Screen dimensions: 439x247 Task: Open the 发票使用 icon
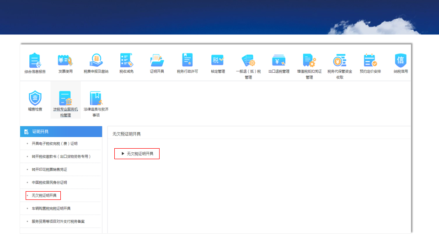point(65,60)
